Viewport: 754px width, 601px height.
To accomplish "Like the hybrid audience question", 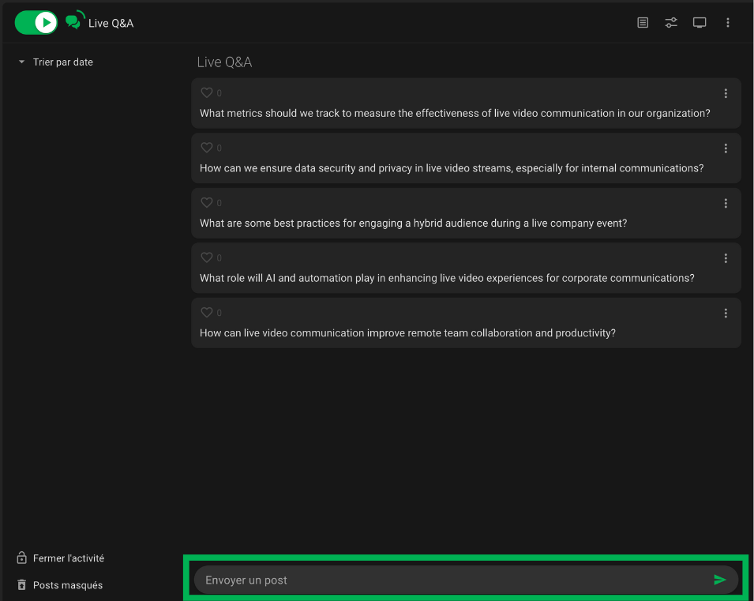I will [207, 203].
